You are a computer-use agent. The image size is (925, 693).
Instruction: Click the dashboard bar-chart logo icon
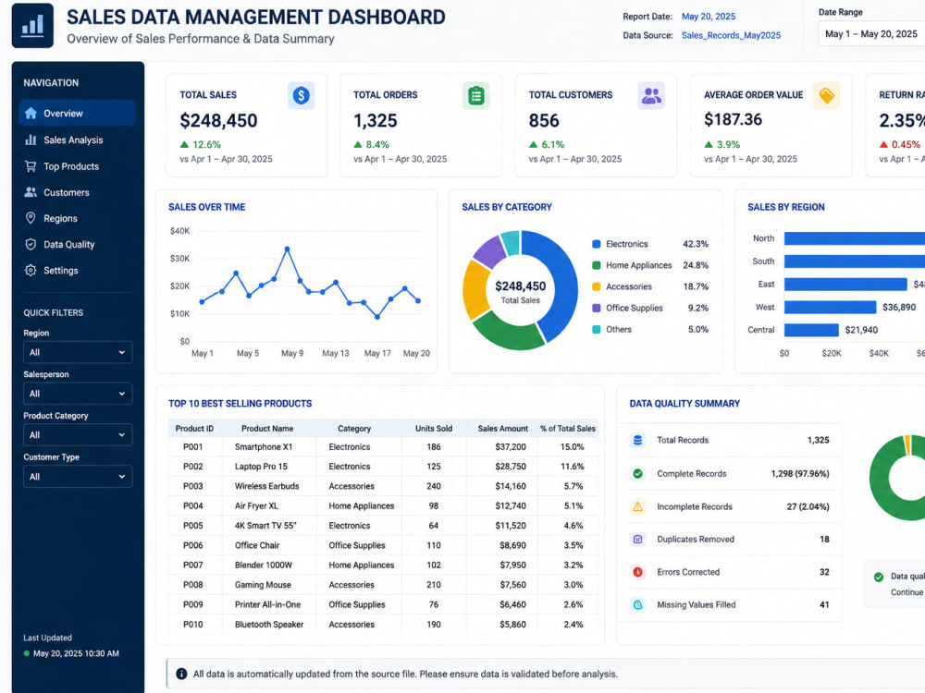[32, 25]
